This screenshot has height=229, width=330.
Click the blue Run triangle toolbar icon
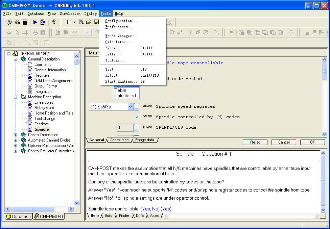[x=36, y=22]
